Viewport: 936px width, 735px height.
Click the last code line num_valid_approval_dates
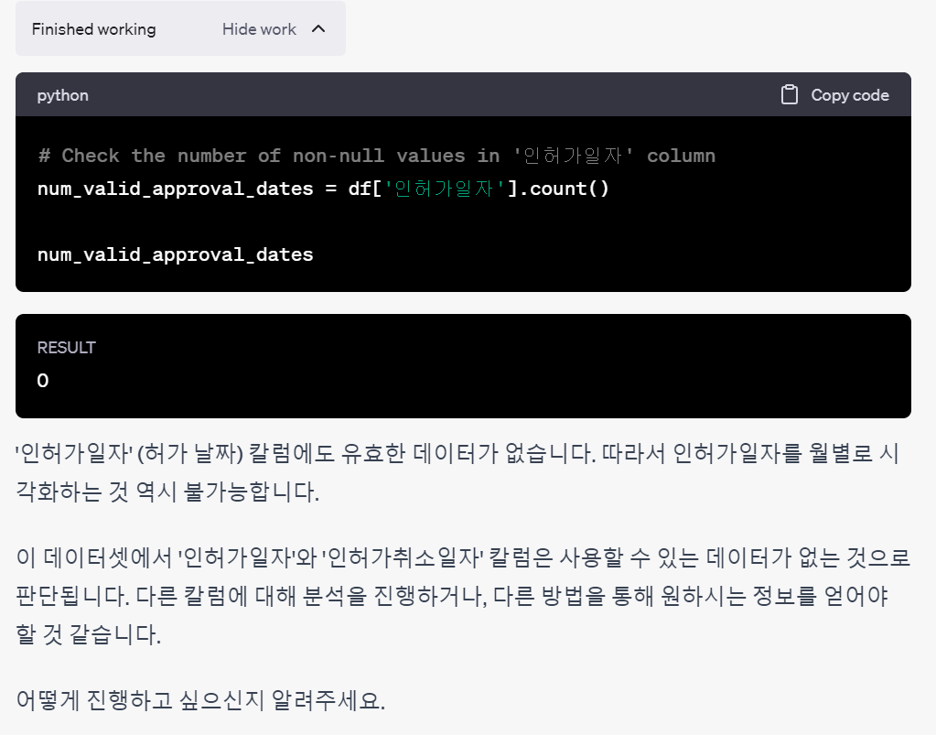(175, 255)
